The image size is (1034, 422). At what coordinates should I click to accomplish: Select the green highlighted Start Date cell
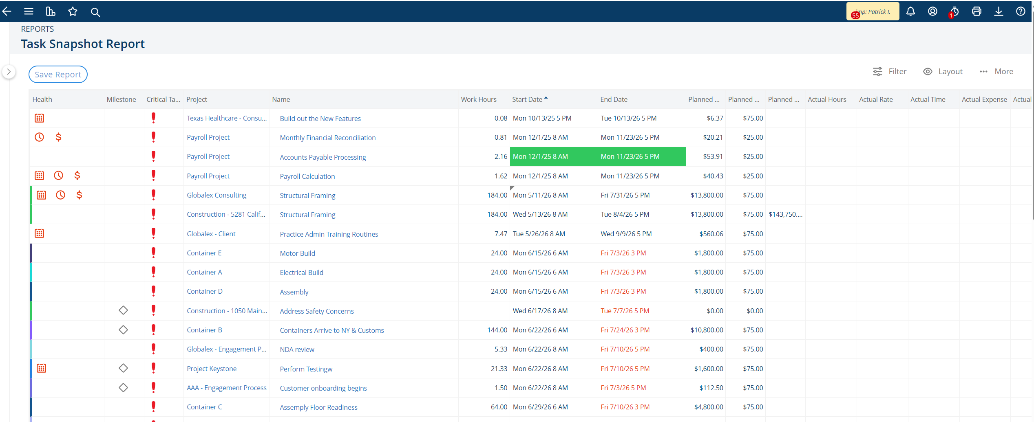click(x=553, y=156)
